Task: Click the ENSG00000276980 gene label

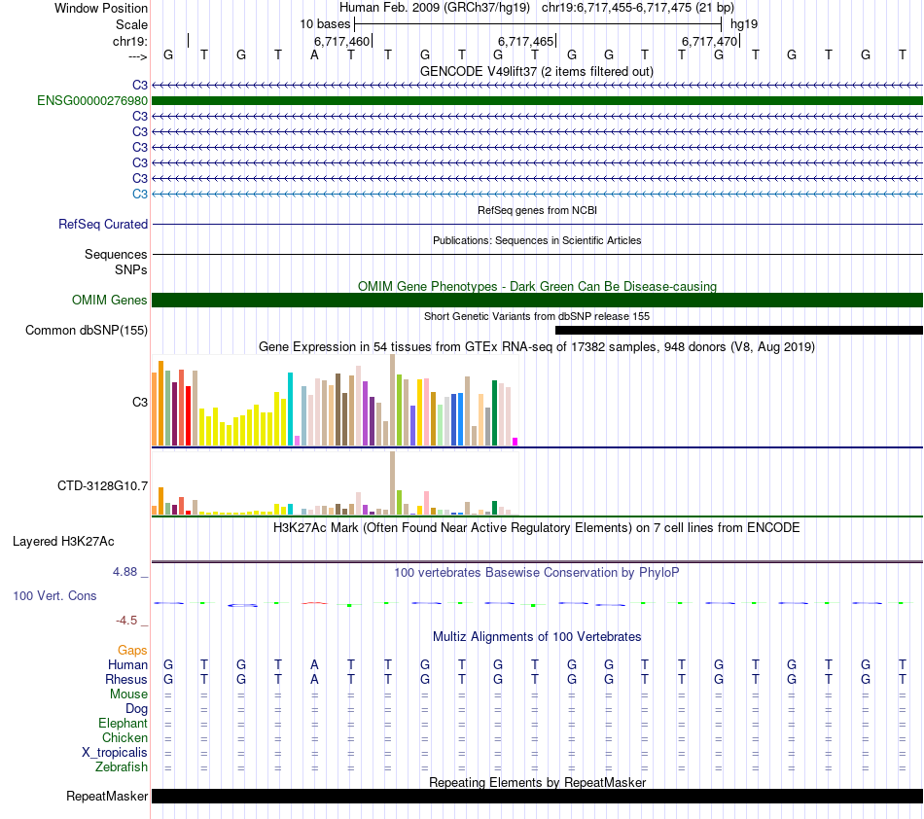Action: 91,100
